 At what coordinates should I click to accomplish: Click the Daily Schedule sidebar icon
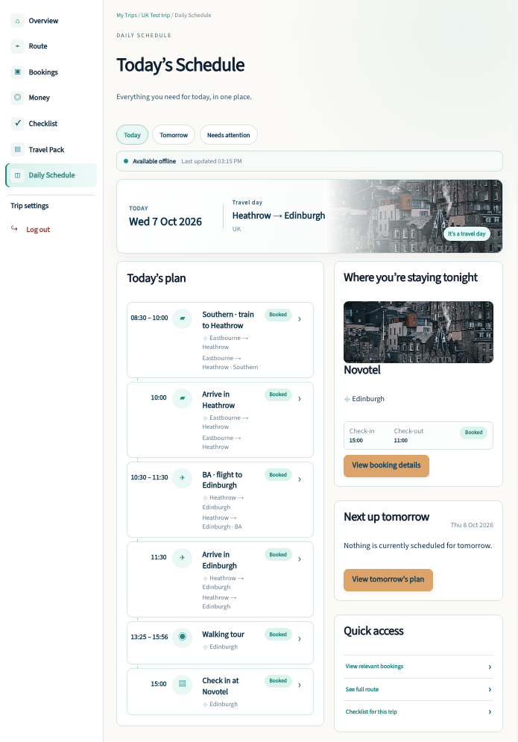click(x=17, y=175)
